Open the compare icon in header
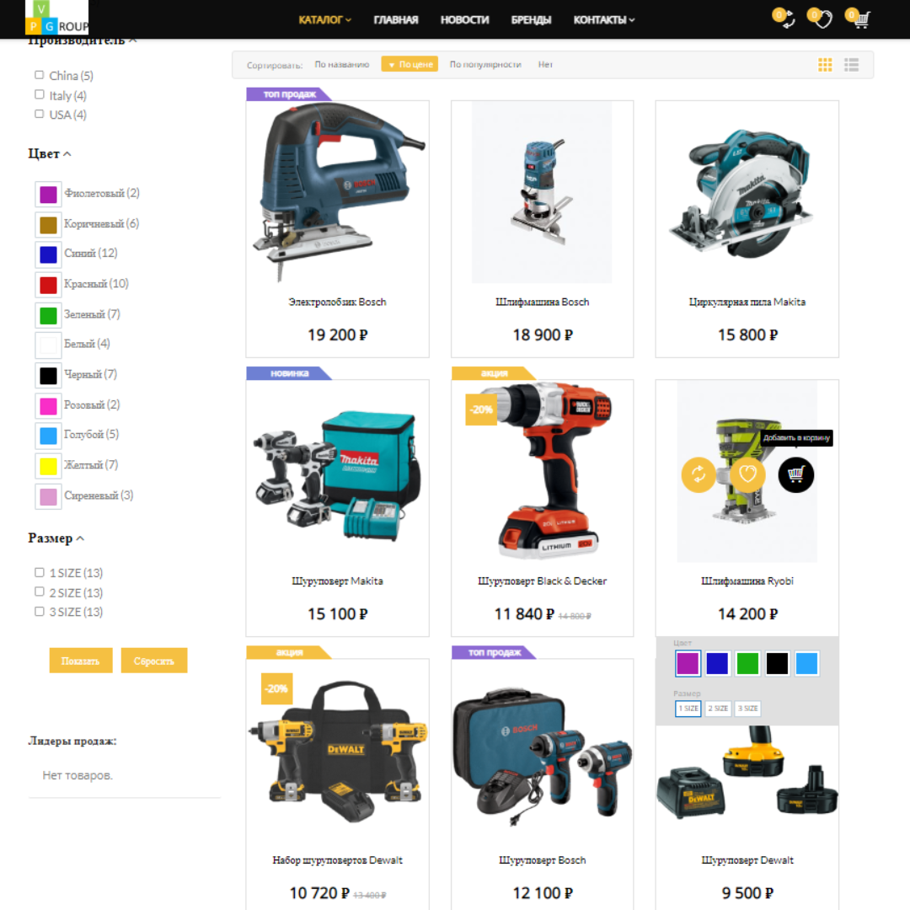This screenshot has height=910, width=910. [787, 20]
